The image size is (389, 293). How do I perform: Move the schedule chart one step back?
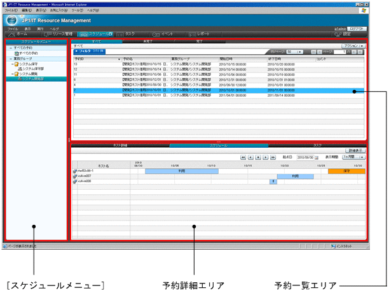coord(250,157)
